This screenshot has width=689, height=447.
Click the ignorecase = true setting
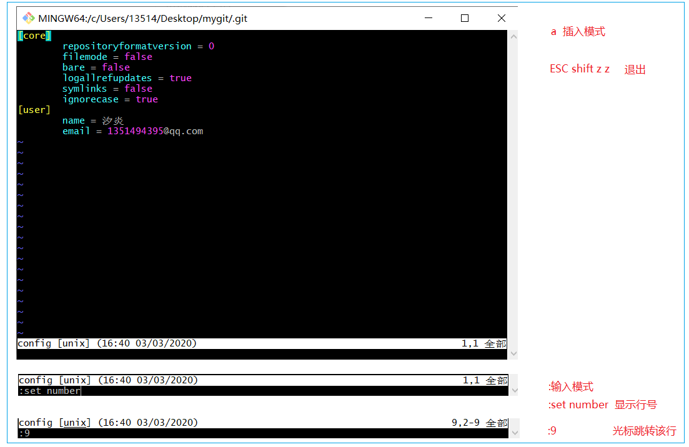[x=110, y=99]
